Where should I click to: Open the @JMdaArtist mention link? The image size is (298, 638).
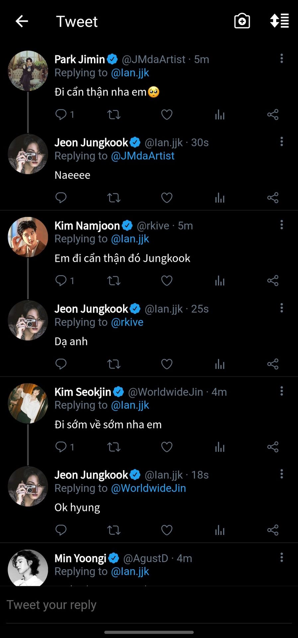coord(143,156)
